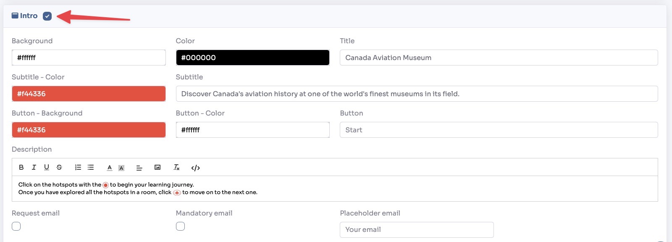Screen dimensions: 672x242
Task: Click the Button - Background label
Action: coord(47,113)
